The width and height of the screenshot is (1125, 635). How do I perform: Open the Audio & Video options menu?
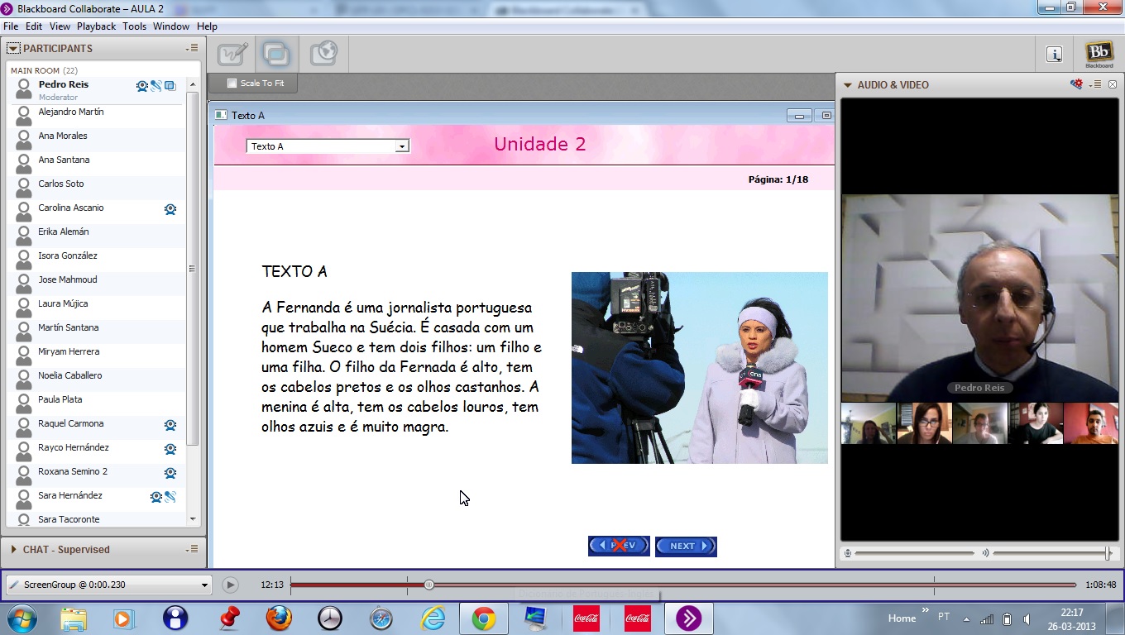click(x=1095, y=84)
